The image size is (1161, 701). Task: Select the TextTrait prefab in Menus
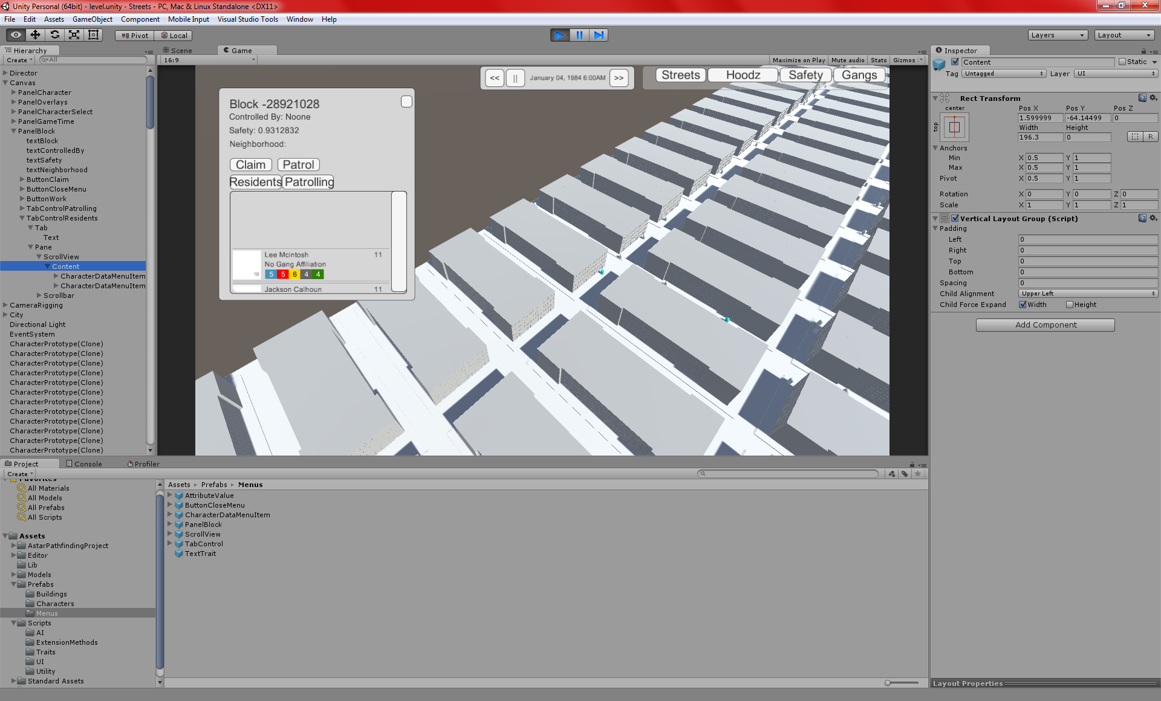point(200,554)
